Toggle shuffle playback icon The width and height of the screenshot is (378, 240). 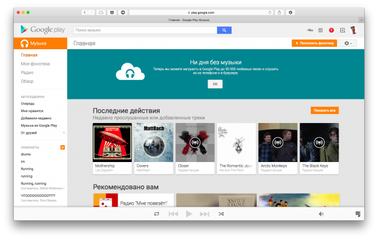(x=221, y=214)
